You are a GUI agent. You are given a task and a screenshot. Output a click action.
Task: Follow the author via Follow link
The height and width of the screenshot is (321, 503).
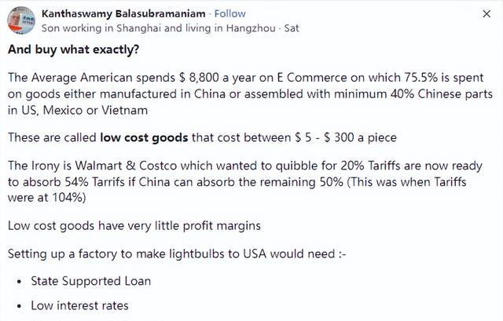[230, 13]
